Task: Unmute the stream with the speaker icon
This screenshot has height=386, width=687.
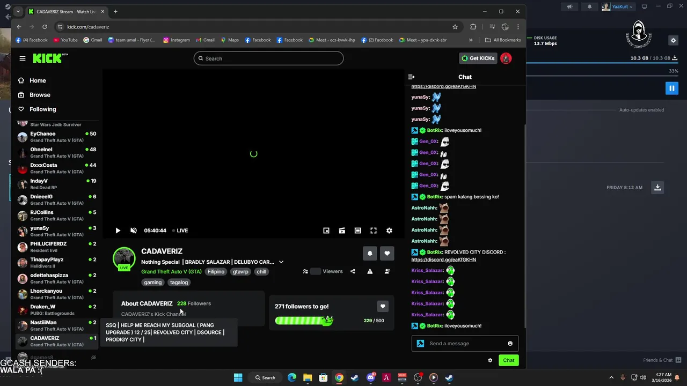Action: (134, 231)
